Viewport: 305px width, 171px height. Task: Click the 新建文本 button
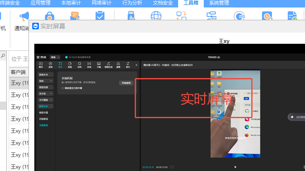[x=45, y=75]
